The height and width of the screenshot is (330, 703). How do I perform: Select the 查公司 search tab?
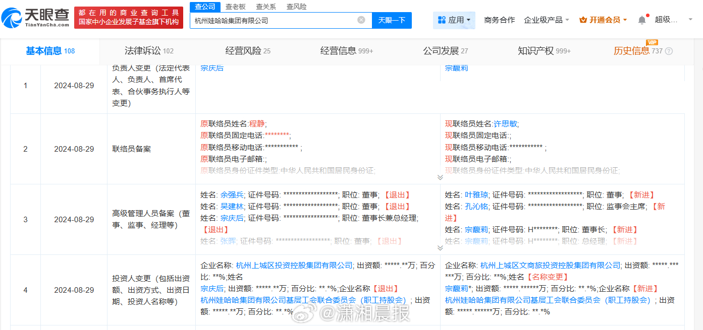pyautogui.click(x=205, y=7)
